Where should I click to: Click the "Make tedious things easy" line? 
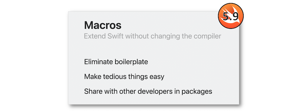pyautogui.click(x=124, y=77)
